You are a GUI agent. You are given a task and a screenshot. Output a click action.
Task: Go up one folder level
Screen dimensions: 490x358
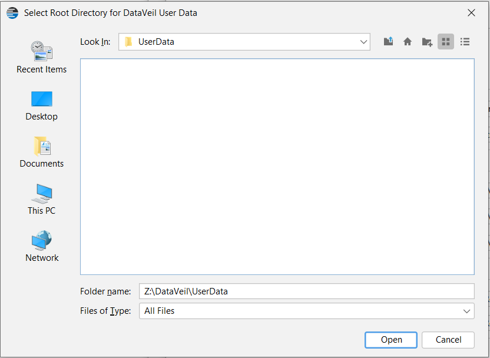coord(388,42)
